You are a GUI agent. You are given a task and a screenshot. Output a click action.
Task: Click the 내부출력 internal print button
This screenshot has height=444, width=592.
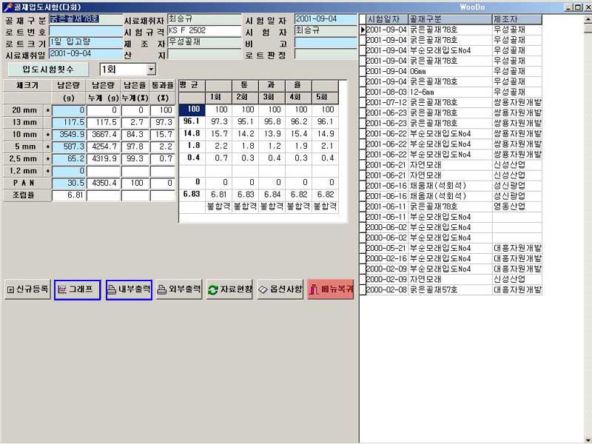129,290
